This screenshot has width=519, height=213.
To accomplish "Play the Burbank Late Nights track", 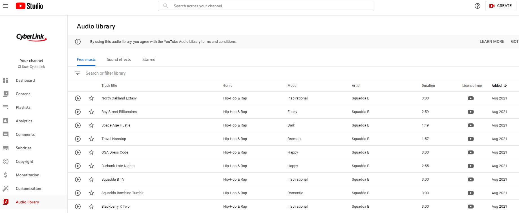I will [x=78, y=166].
